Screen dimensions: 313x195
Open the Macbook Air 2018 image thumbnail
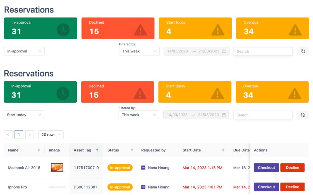57,167
